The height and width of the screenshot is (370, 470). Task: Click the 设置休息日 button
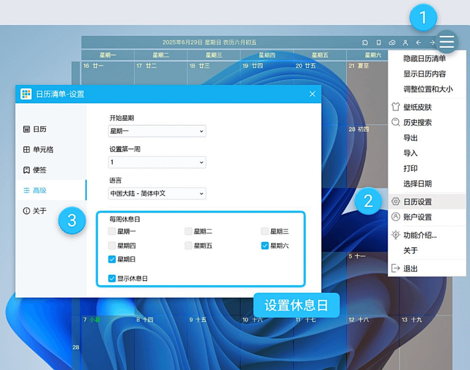click(296, 305)
